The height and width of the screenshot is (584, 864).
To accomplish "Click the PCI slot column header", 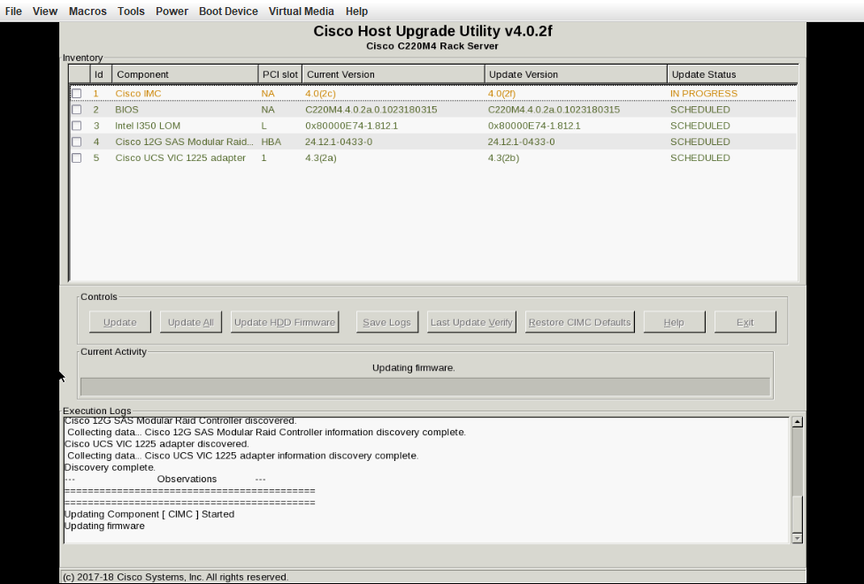I will (280, 74).
